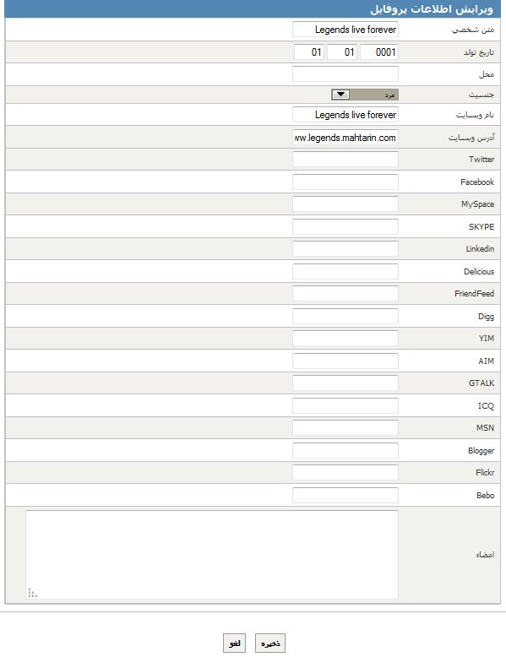
Task: Select the Flickr text box
Action: click(x=345, y=473)
